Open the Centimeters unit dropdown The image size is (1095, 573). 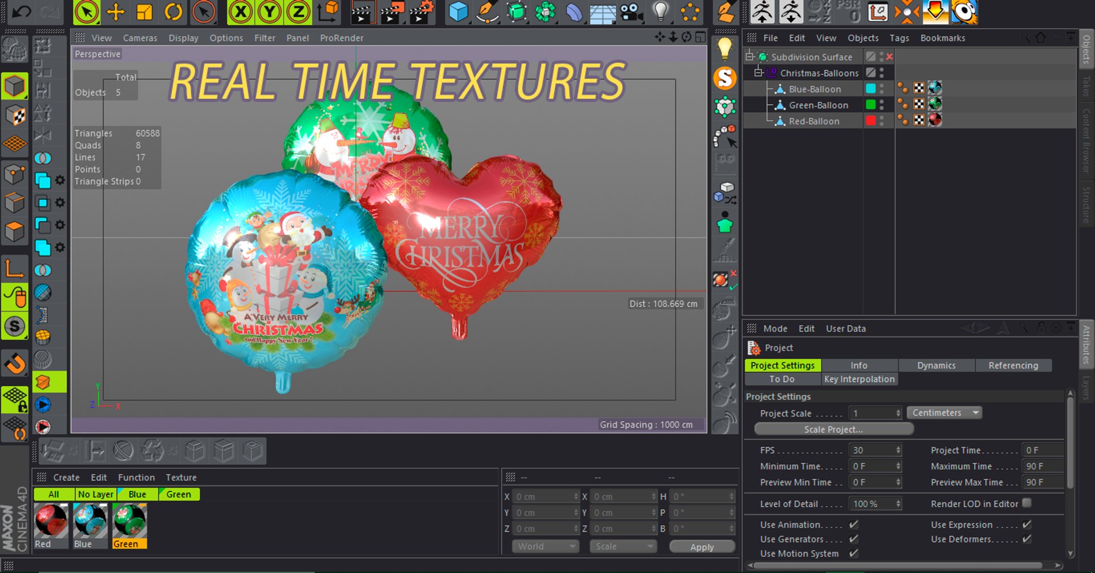tap(944, 413)
